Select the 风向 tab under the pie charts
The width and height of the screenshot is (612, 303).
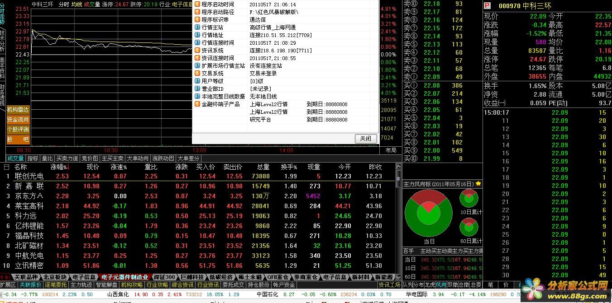[x=441, y=285]
